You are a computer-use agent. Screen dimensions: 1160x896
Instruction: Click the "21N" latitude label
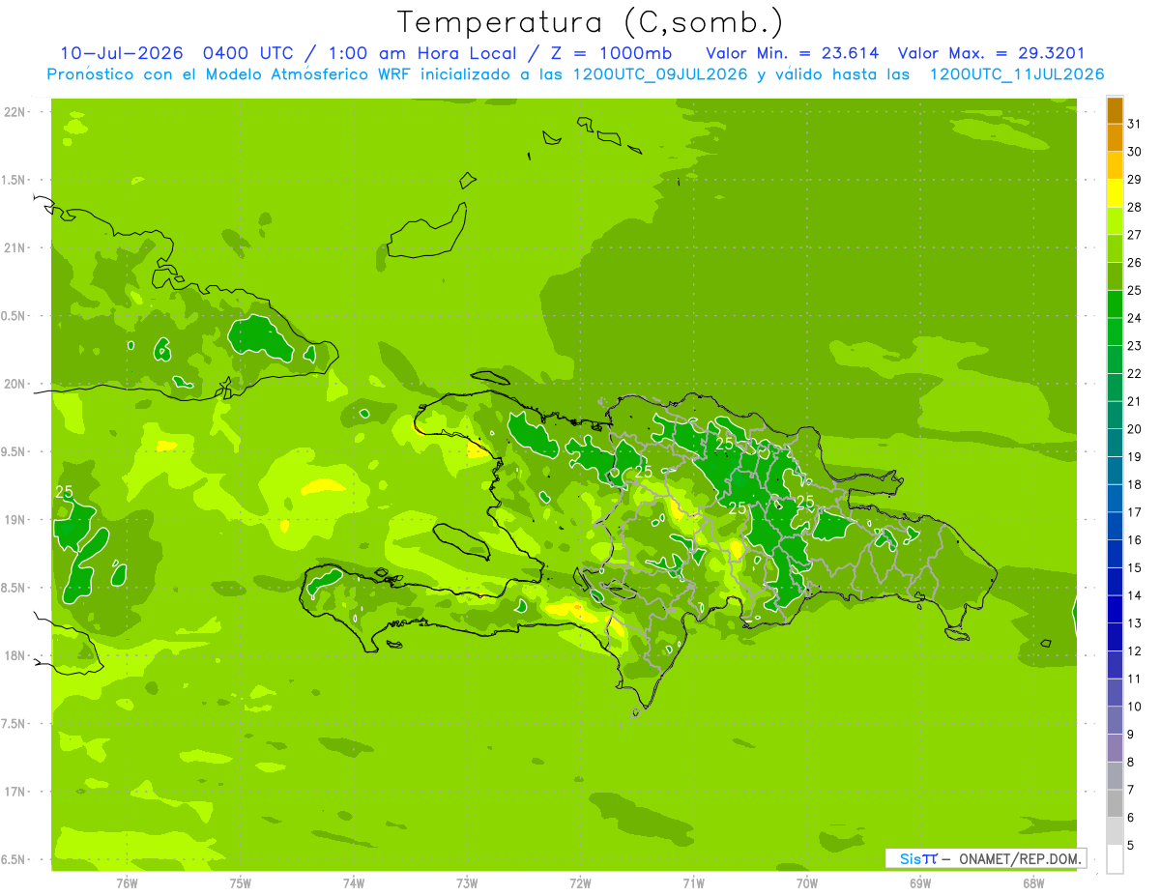tap(15, 248)
